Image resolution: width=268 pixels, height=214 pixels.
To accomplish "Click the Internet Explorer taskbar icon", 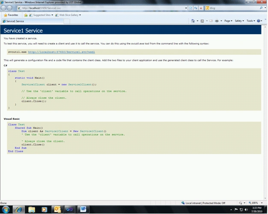I will (x=19, y=210).
